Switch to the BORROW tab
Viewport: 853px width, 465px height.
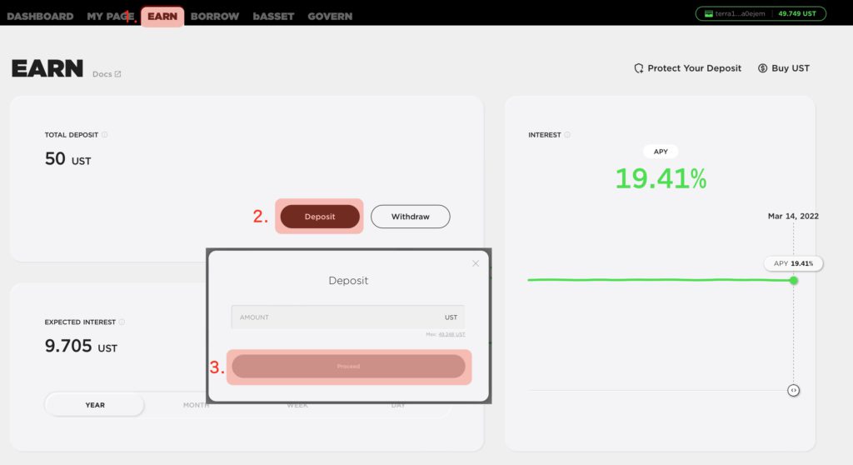click(215, 17)
